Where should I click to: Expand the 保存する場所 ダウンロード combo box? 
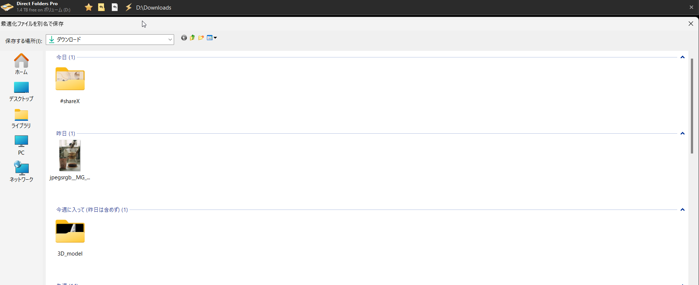110,39
